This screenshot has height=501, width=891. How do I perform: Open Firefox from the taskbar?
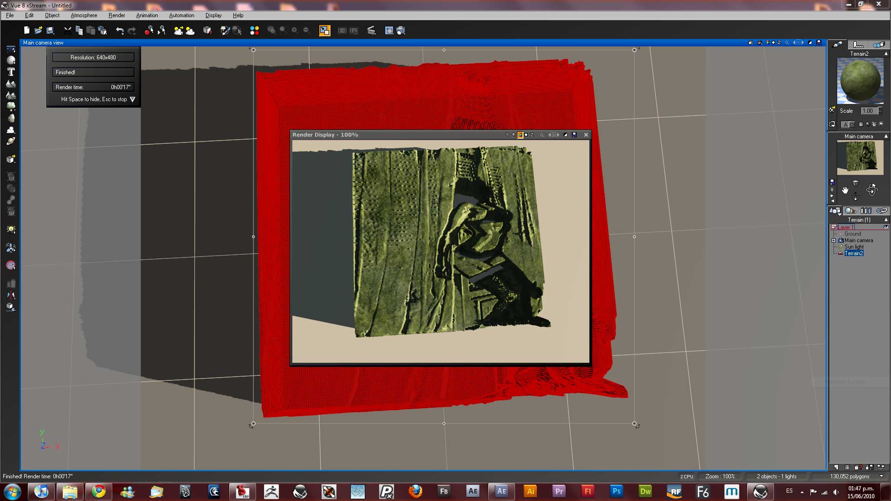coord(415,491)
